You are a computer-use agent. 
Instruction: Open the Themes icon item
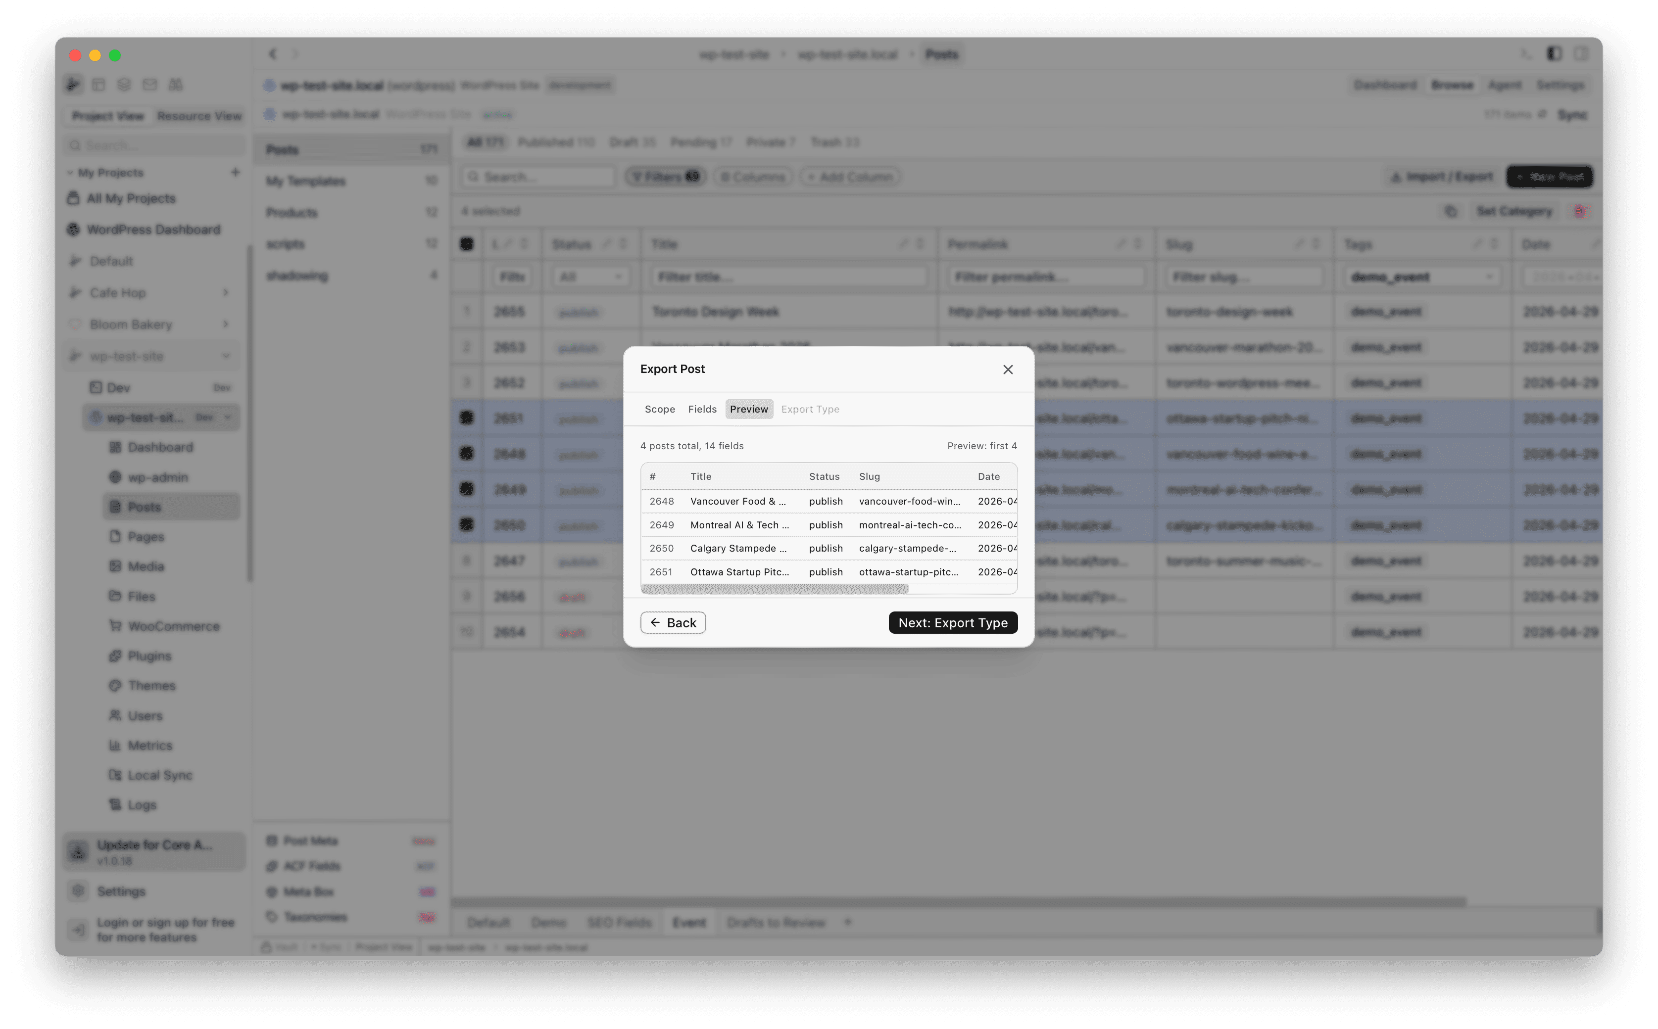pyautogui.click(x=115, y=685)
